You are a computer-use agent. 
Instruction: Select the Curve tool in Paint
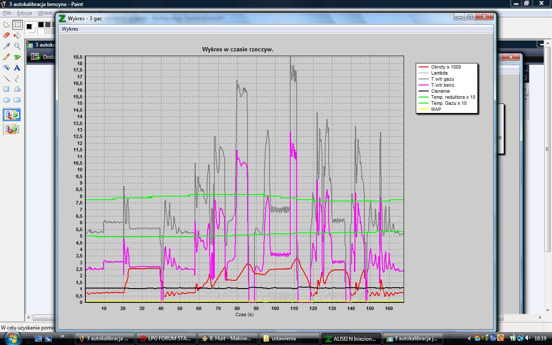tap(17, 78)
